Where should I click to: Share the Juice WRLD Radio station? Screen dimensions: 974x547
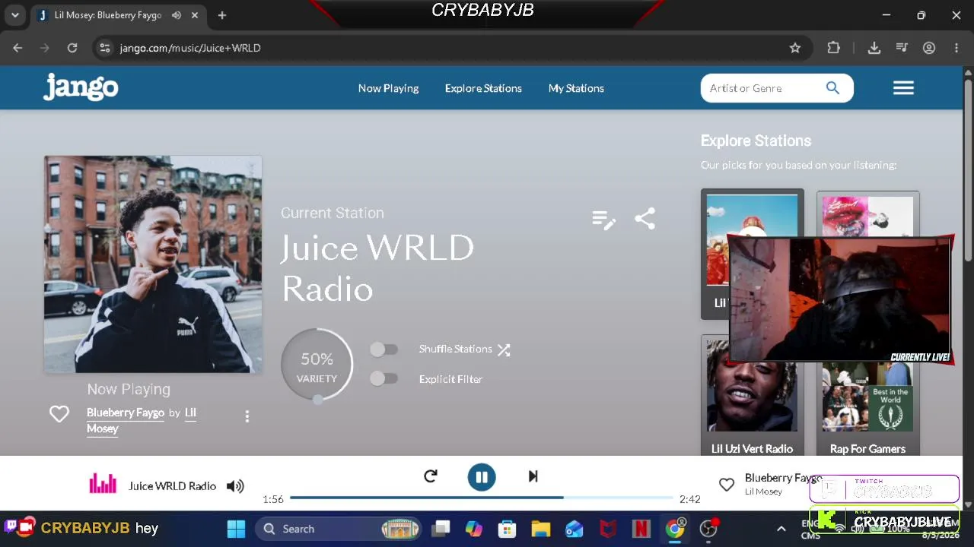[645, 219]
